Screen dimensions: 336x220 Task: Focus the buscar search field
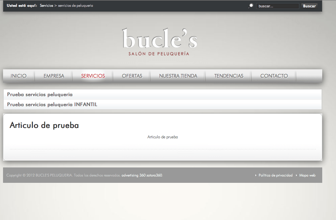pyautogui.click(x=278, y=6)
